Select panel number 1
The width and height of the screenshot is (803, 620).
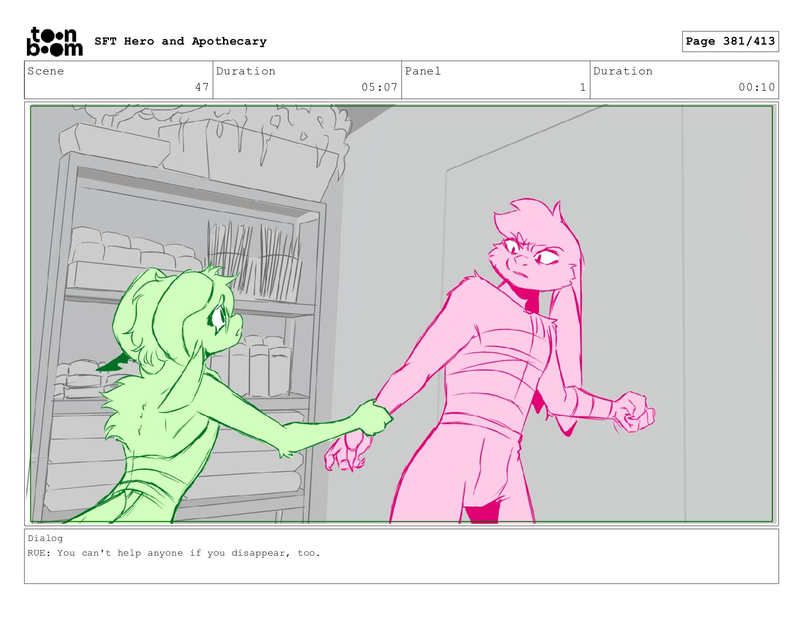coord(583,87)
